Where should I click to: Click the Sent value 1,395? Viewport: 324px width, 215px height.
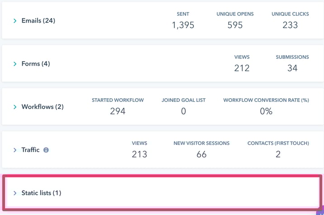tap(183, 25)
